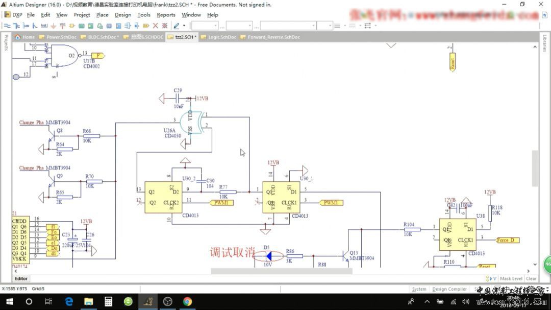Select the Place Net Label tool

[x=44, y=26]
